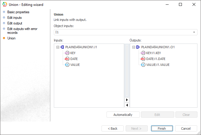Collapse the PLAINDATAUNION1.I1 inputs tree node
This screenshot has height=135, width=201.
tap(58, 47)
